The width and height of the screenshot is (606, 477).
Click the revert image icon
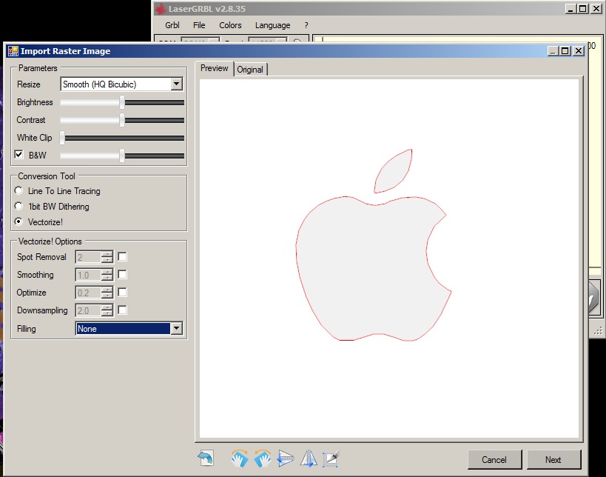click(x=206, y=458)
